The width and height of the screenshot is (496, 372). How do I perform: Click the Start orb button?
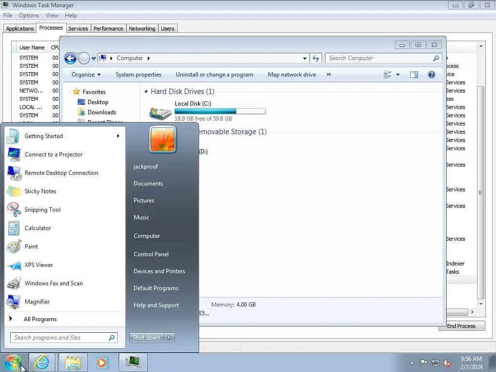click(13, 362)
